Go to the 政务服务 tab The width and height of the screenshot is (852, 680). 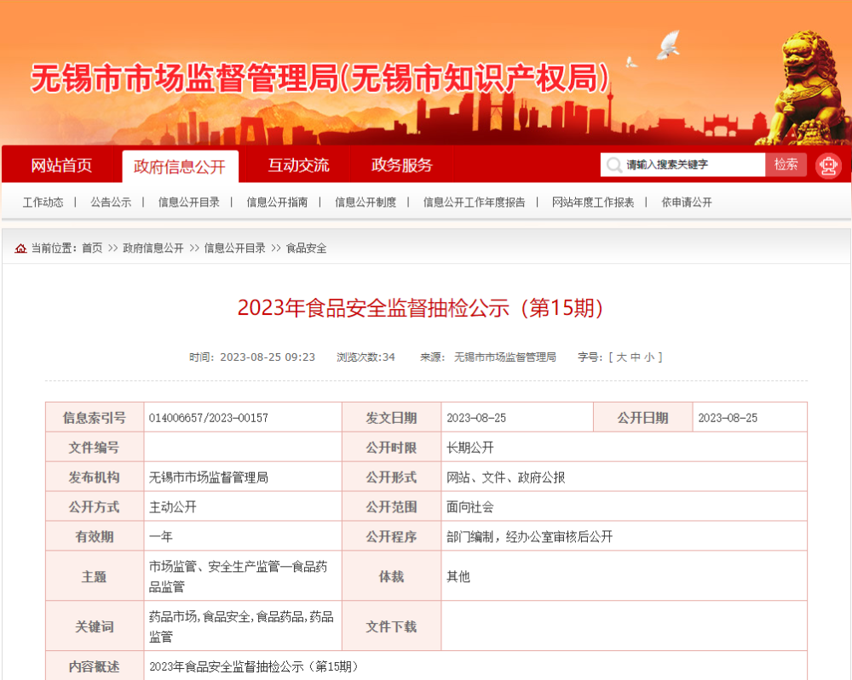click(401, 165)
